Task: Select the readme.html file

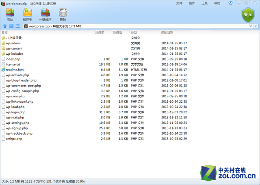Action: (x=15, y=69)
